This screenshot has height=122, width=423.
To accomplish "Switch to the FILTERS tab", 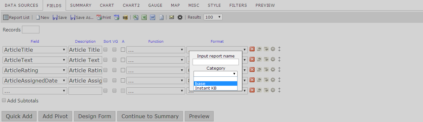I will (238, 5).
